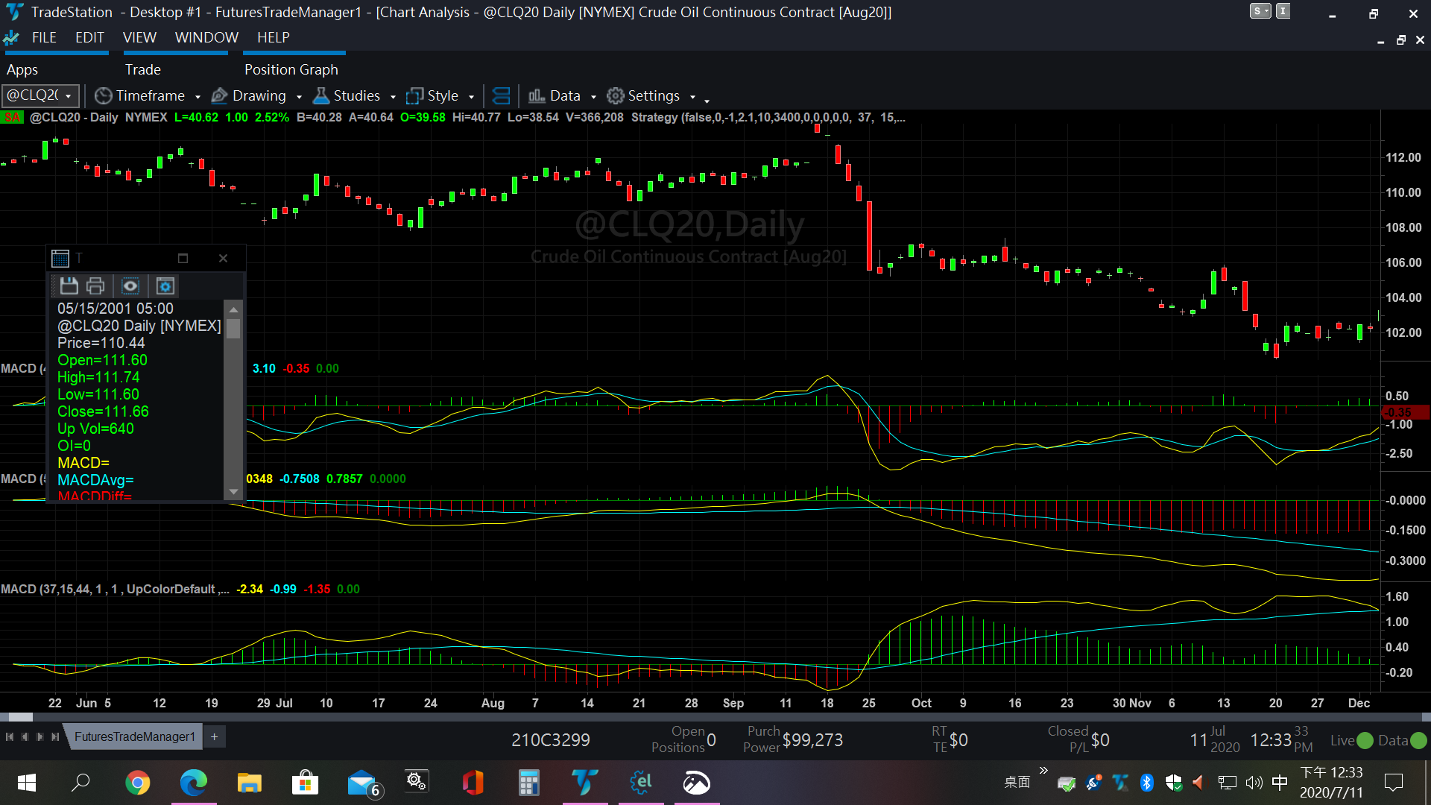Click the Bluetooth system tray icon
The image size is (1431, 805).
(1147, 783)
